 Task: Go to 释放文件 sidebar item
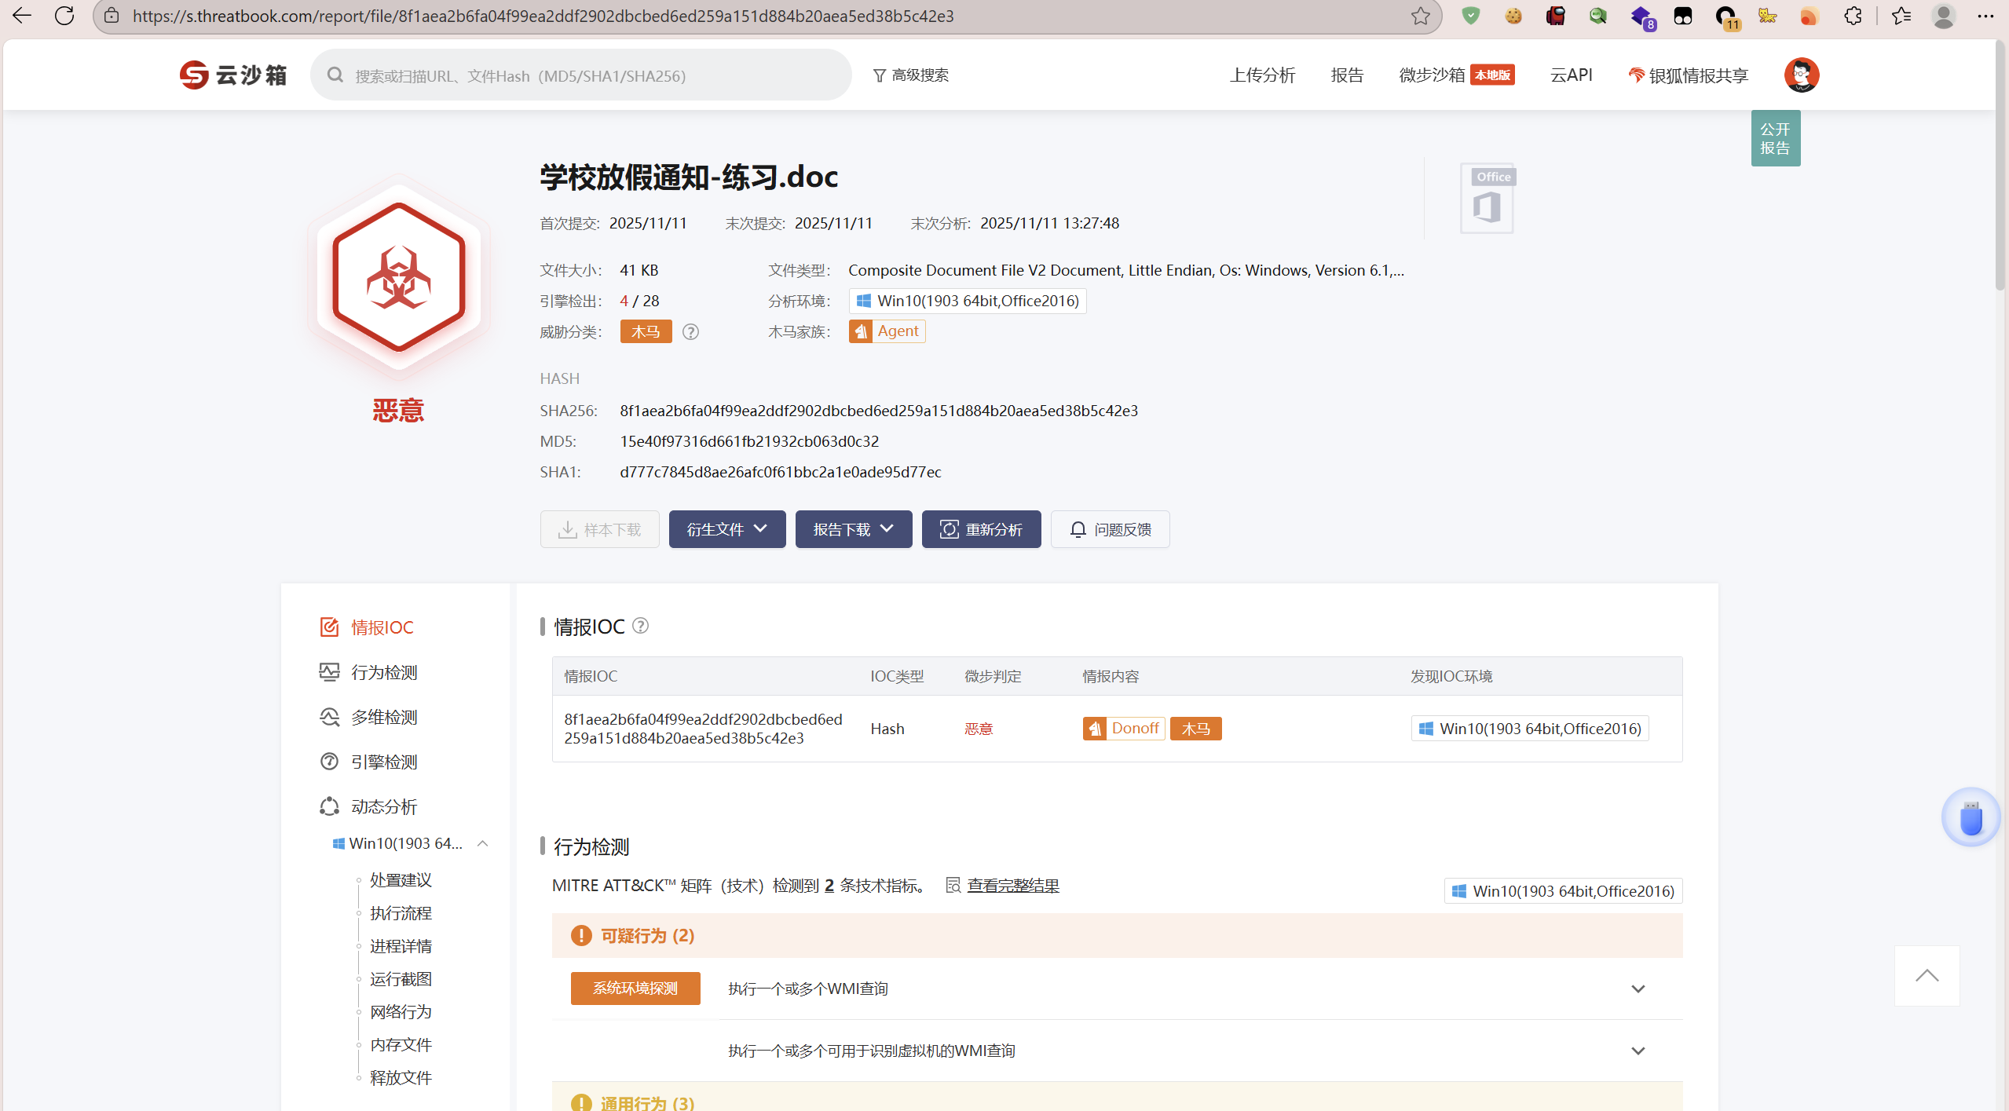tap(401, 1077)
